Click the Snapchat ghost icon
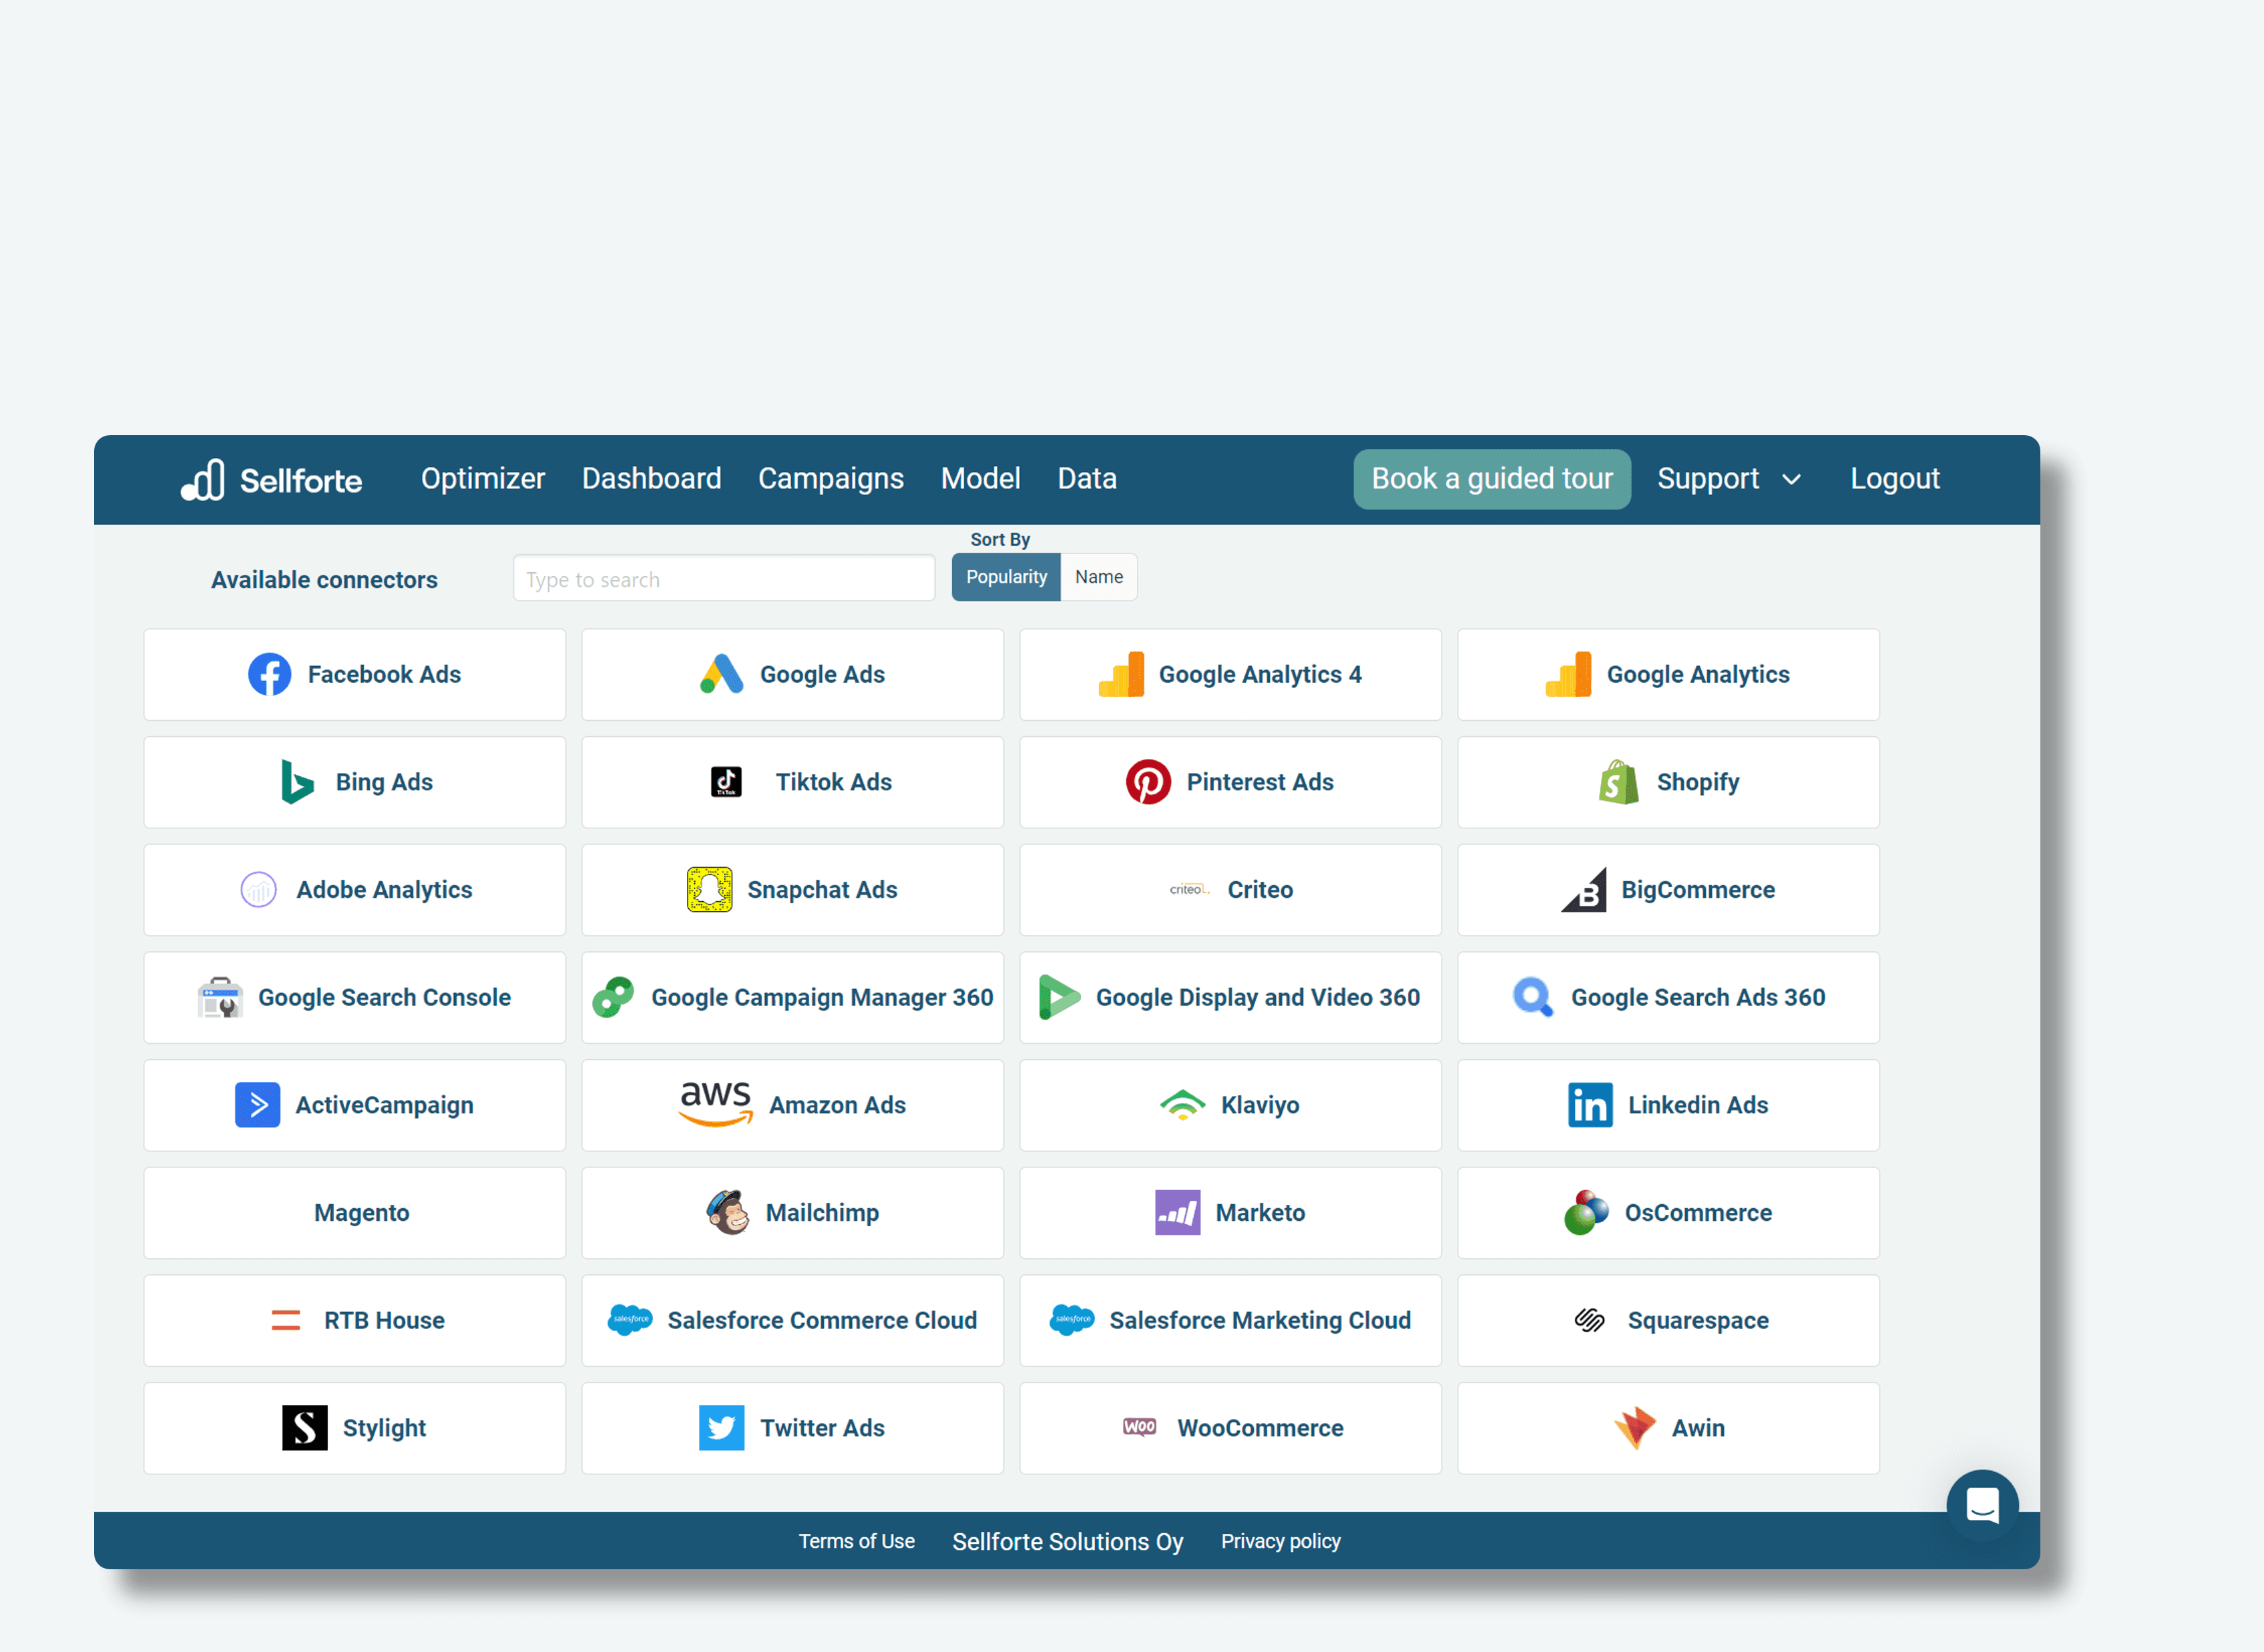Viewport: 2264px width, 1652px height. coord(709,889)
